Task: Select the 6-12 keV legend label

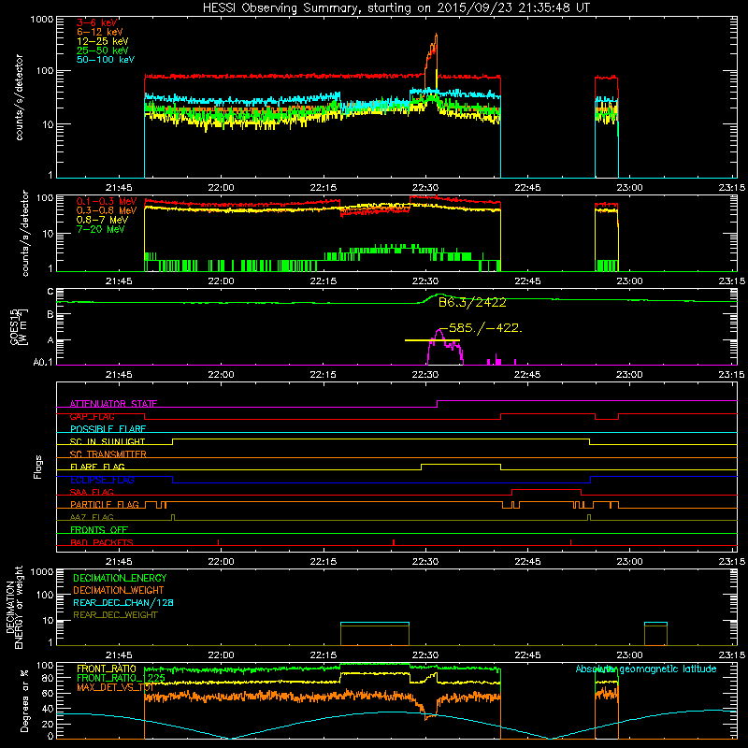Action: pyautogui.click(x=100, y=32)
